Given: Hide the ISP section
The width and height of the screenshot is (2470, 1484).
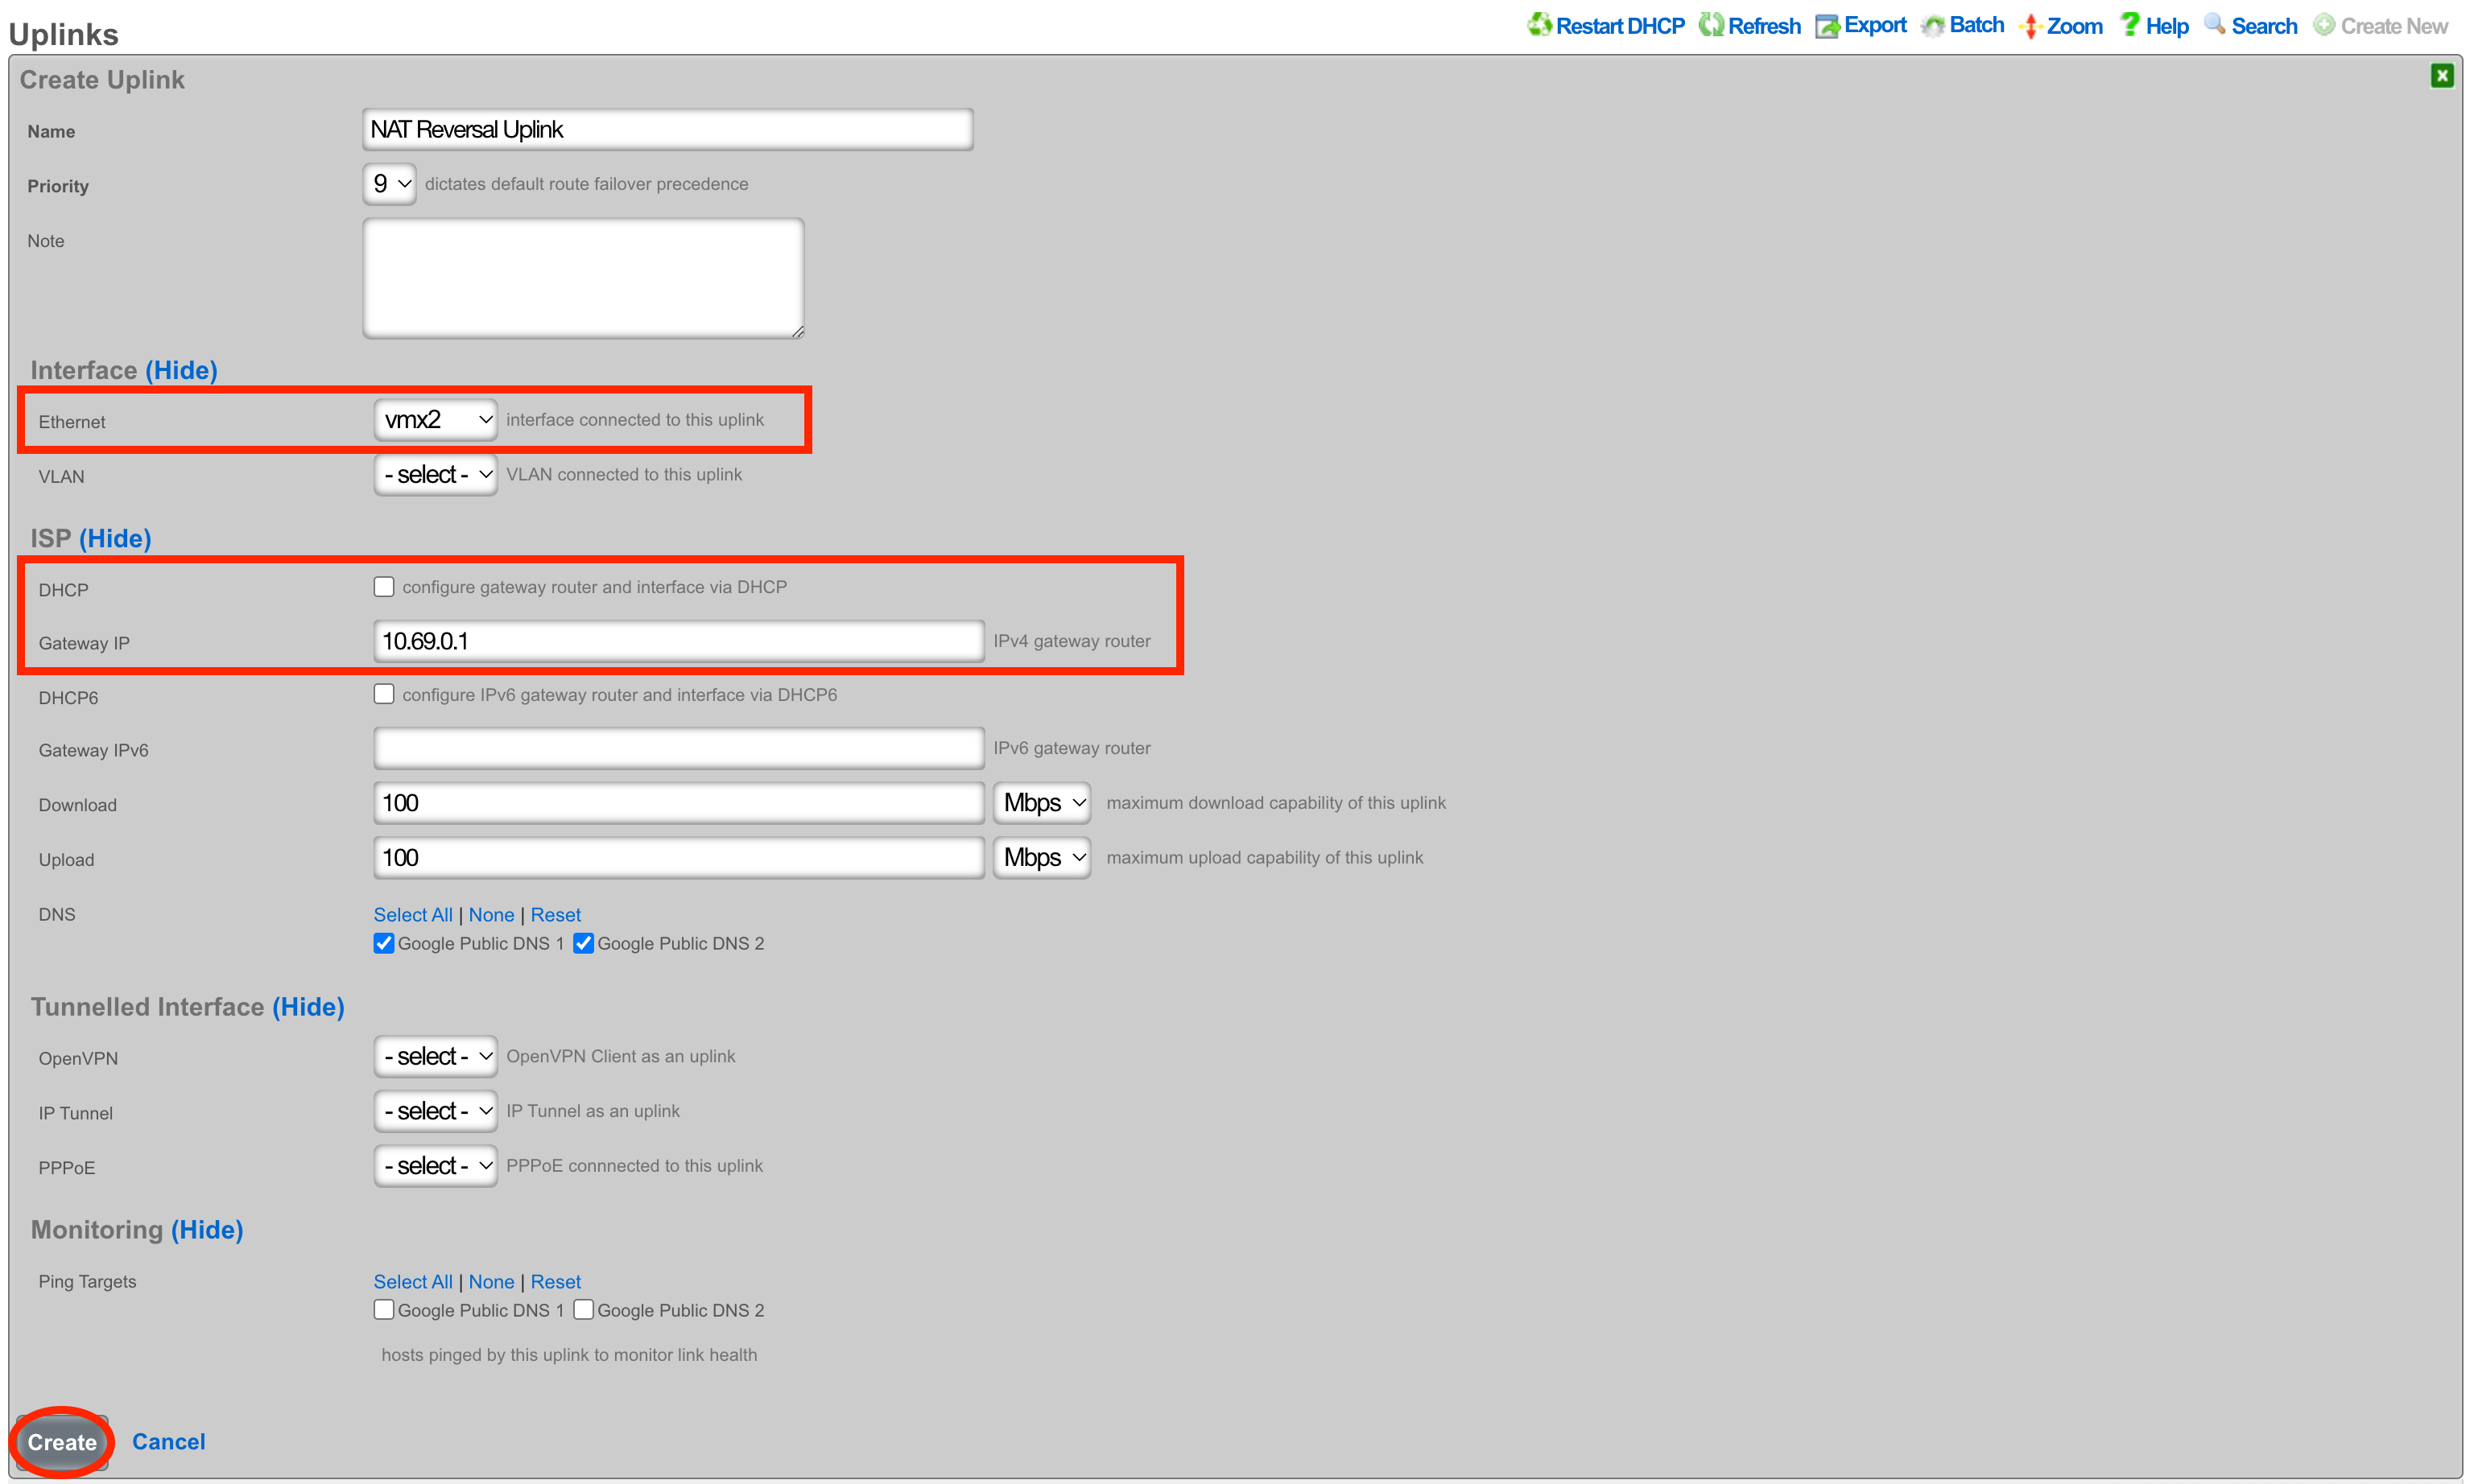Looking at the screenshot, I should click(115, 539).
